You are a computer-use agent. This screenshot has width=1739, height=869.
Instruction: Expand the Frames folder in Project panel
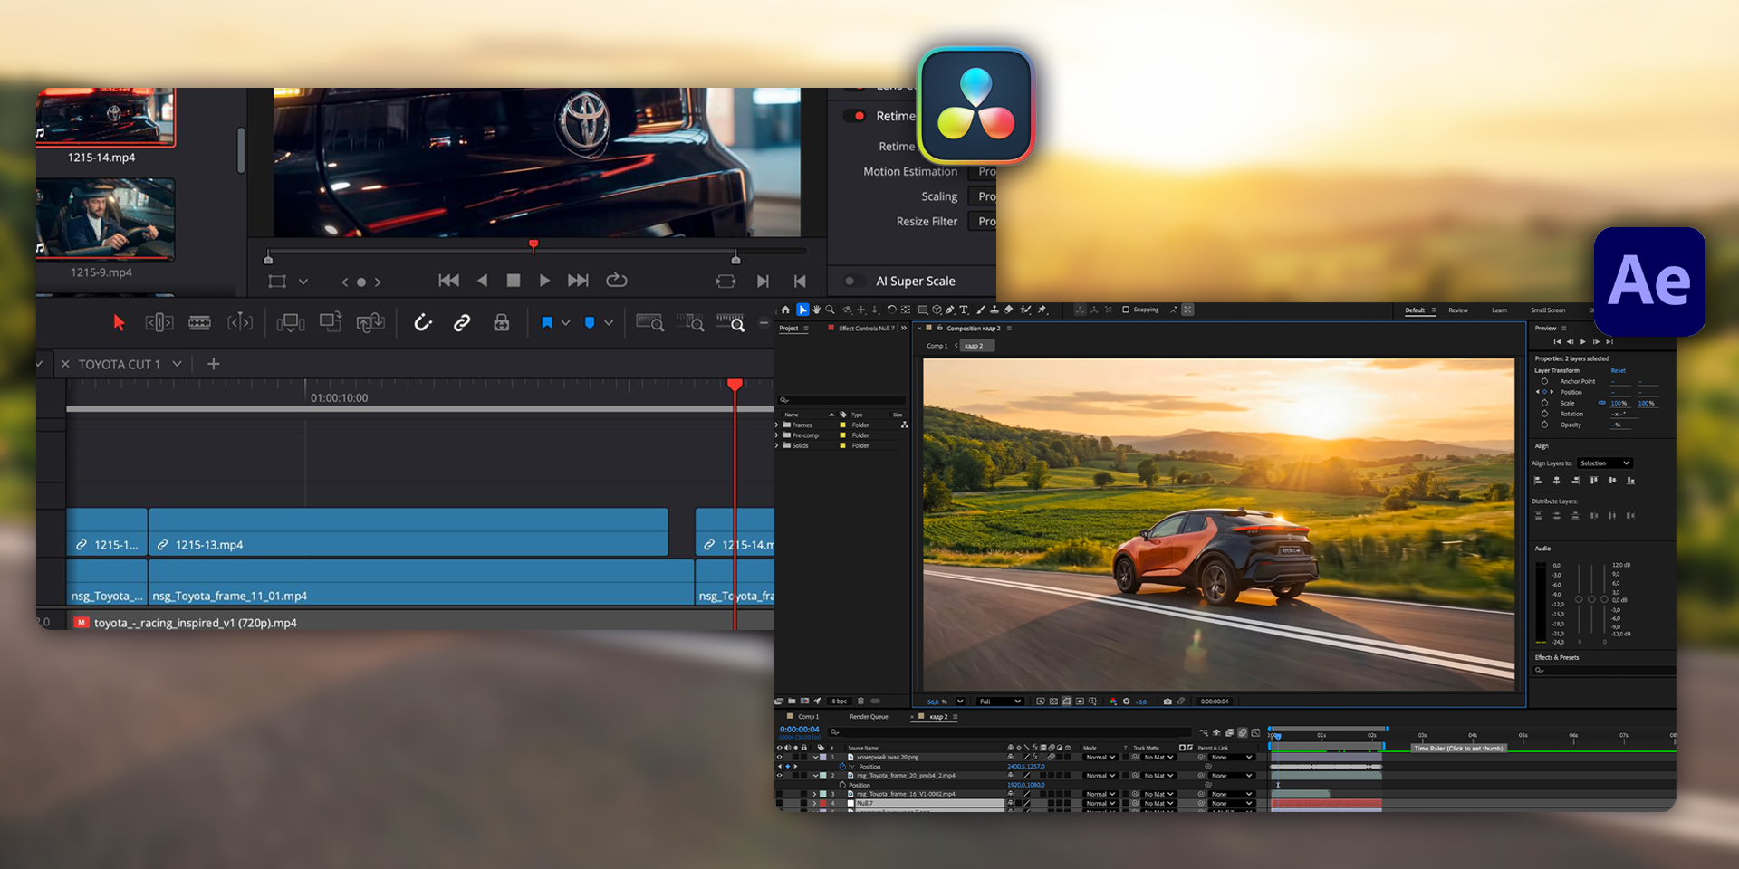[x=777, y=425]
